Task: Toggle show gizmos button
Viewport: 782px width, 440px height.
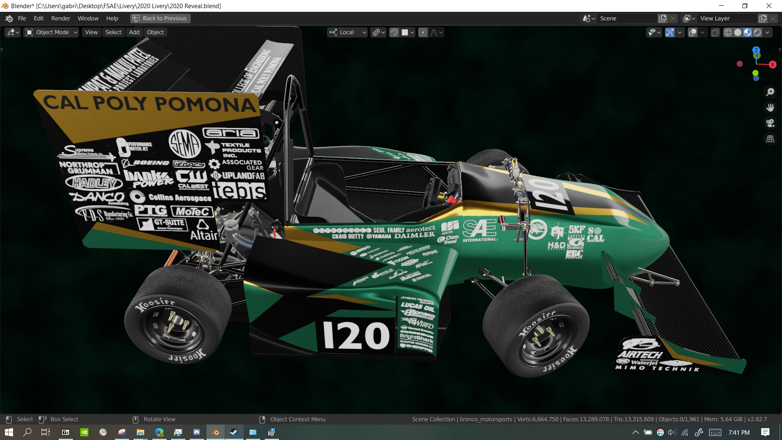Action: point(670,32)
